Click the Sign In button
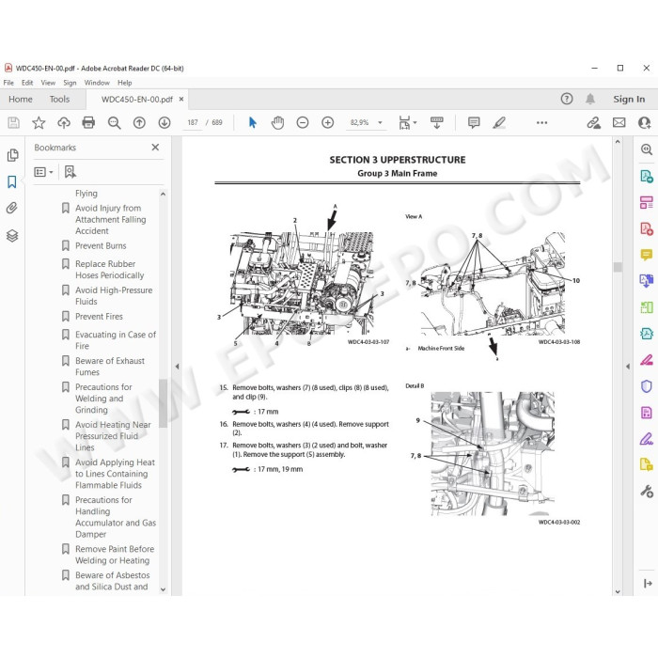 pyautogui.click(x=629, y=100)
